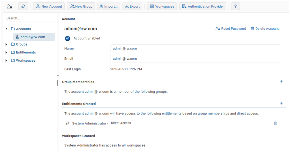The width and height of the screenshot is (290, 153).
Task: Select admin@rw.com in the accounts tree
Action: [33, 37]
